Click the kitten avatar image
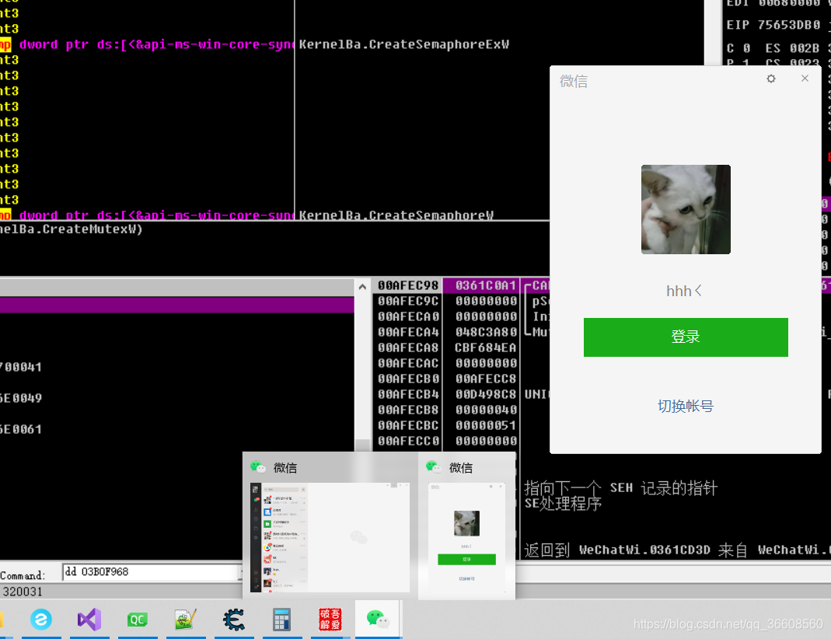The image size is (831, 639). pyautogui.click(x=686, y=209)
